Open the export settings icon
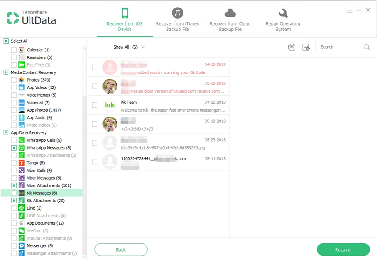 click(306, 47)
